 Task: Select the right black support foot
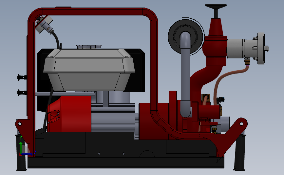click(x=239, y=152)
